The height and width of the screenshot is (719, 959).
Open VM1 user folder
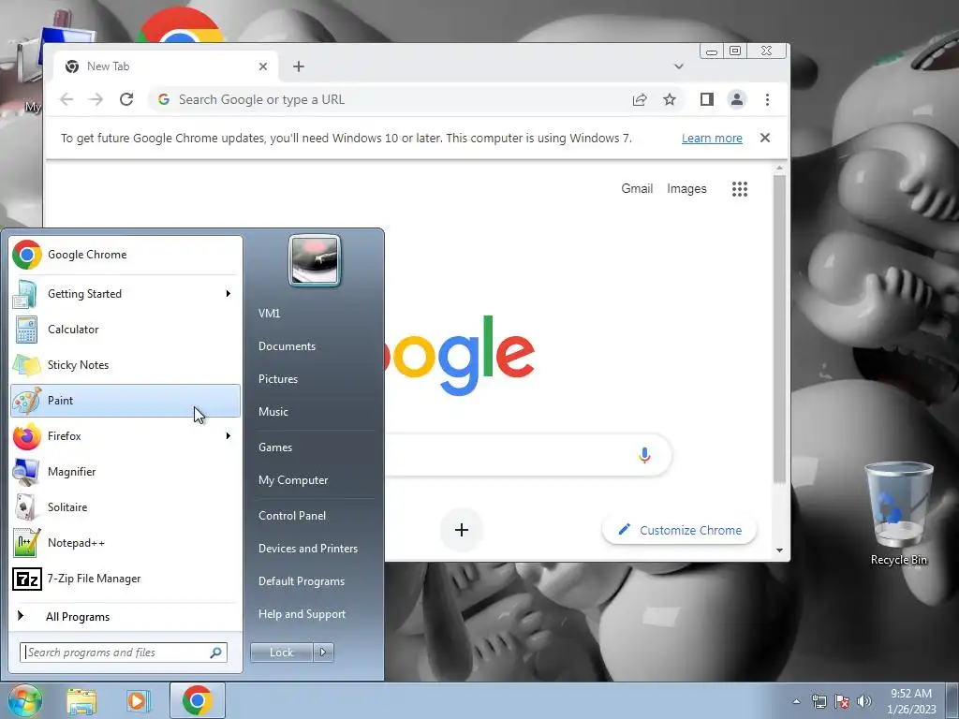[269, 313]
